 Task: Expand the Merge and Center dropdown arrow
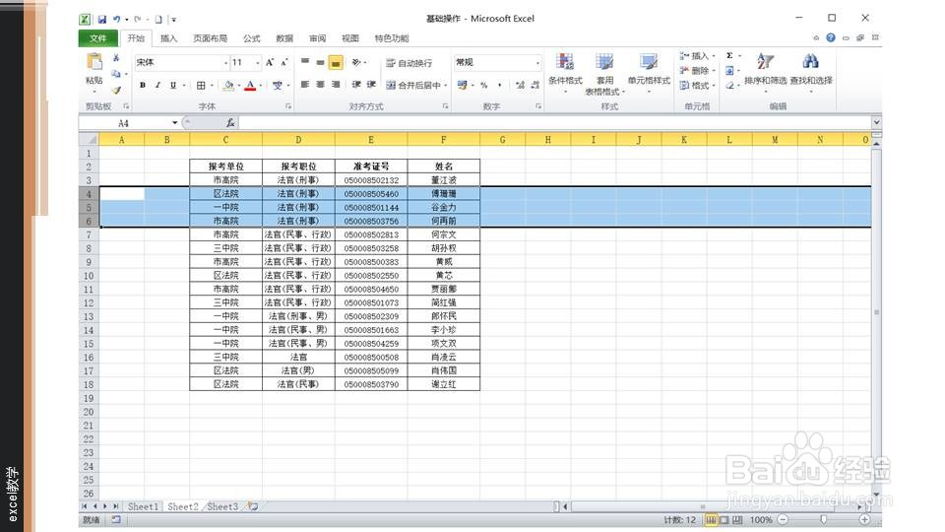tap(445, 86)
